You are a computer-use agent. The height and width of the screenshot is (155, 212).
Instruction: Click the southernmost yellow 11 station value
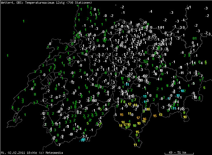point(135,145)
